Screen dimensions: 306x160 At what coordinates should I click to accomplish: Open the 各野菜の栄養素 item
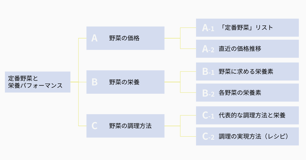pyautogui.click(x=240, y=93)
